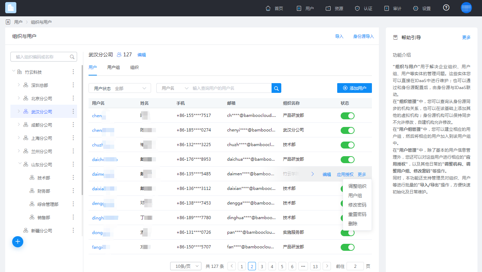
Task: Select 调整组织 from the more menu
Action: click(x=357, y=186)
